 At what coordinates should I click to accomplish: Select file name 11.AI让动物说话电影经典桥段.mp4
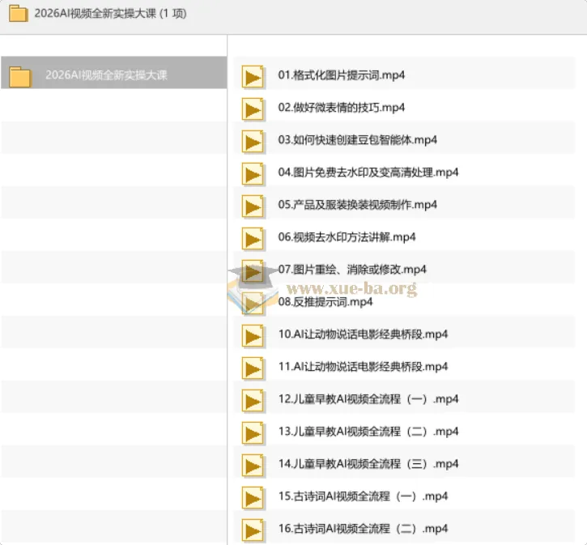(x=364, y=367)
